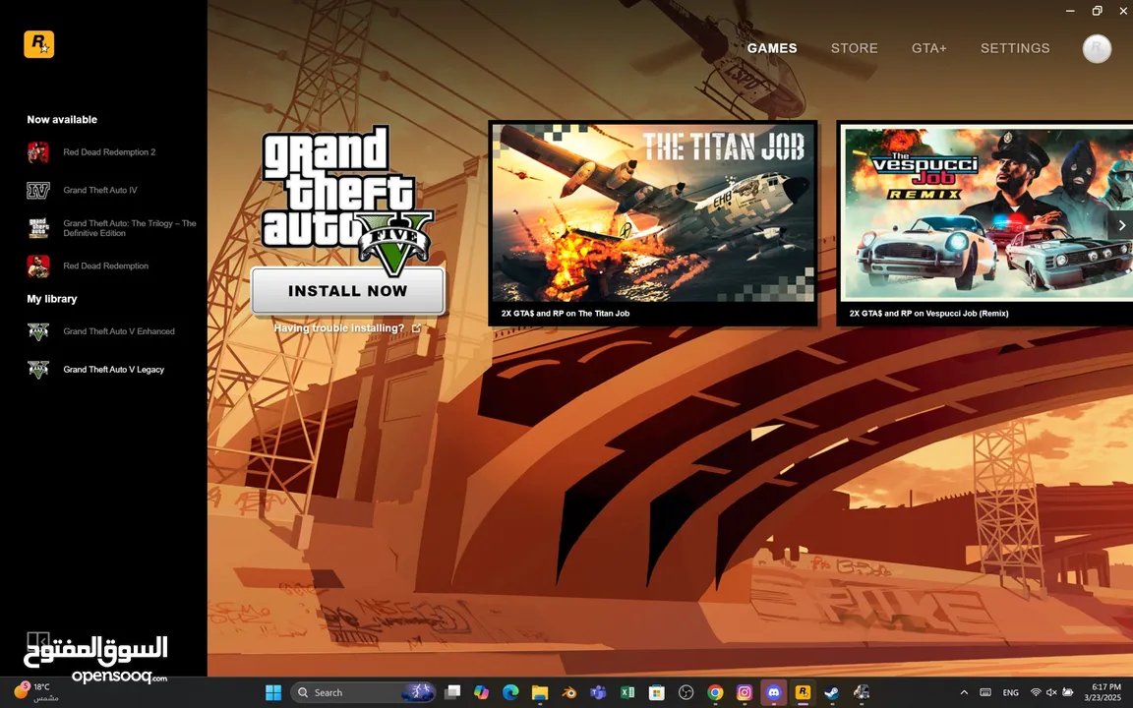Viewport: 1133px width, 708px height.
Task: Open the 18°C weather widget
Action: [x=36, y=693]
